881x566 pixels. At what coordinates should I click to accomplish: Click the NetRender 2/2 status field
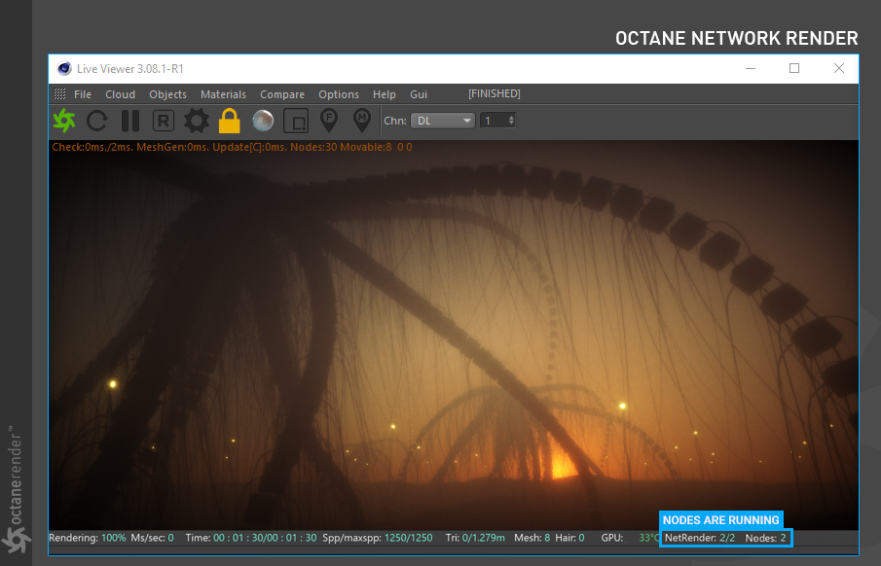pyautogui.click(x=699, y=538)
